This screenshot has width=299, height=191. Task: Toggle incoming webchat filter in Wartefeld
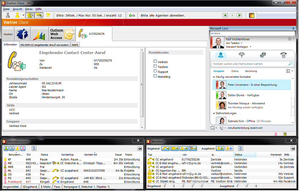click(x=193, y=148)
